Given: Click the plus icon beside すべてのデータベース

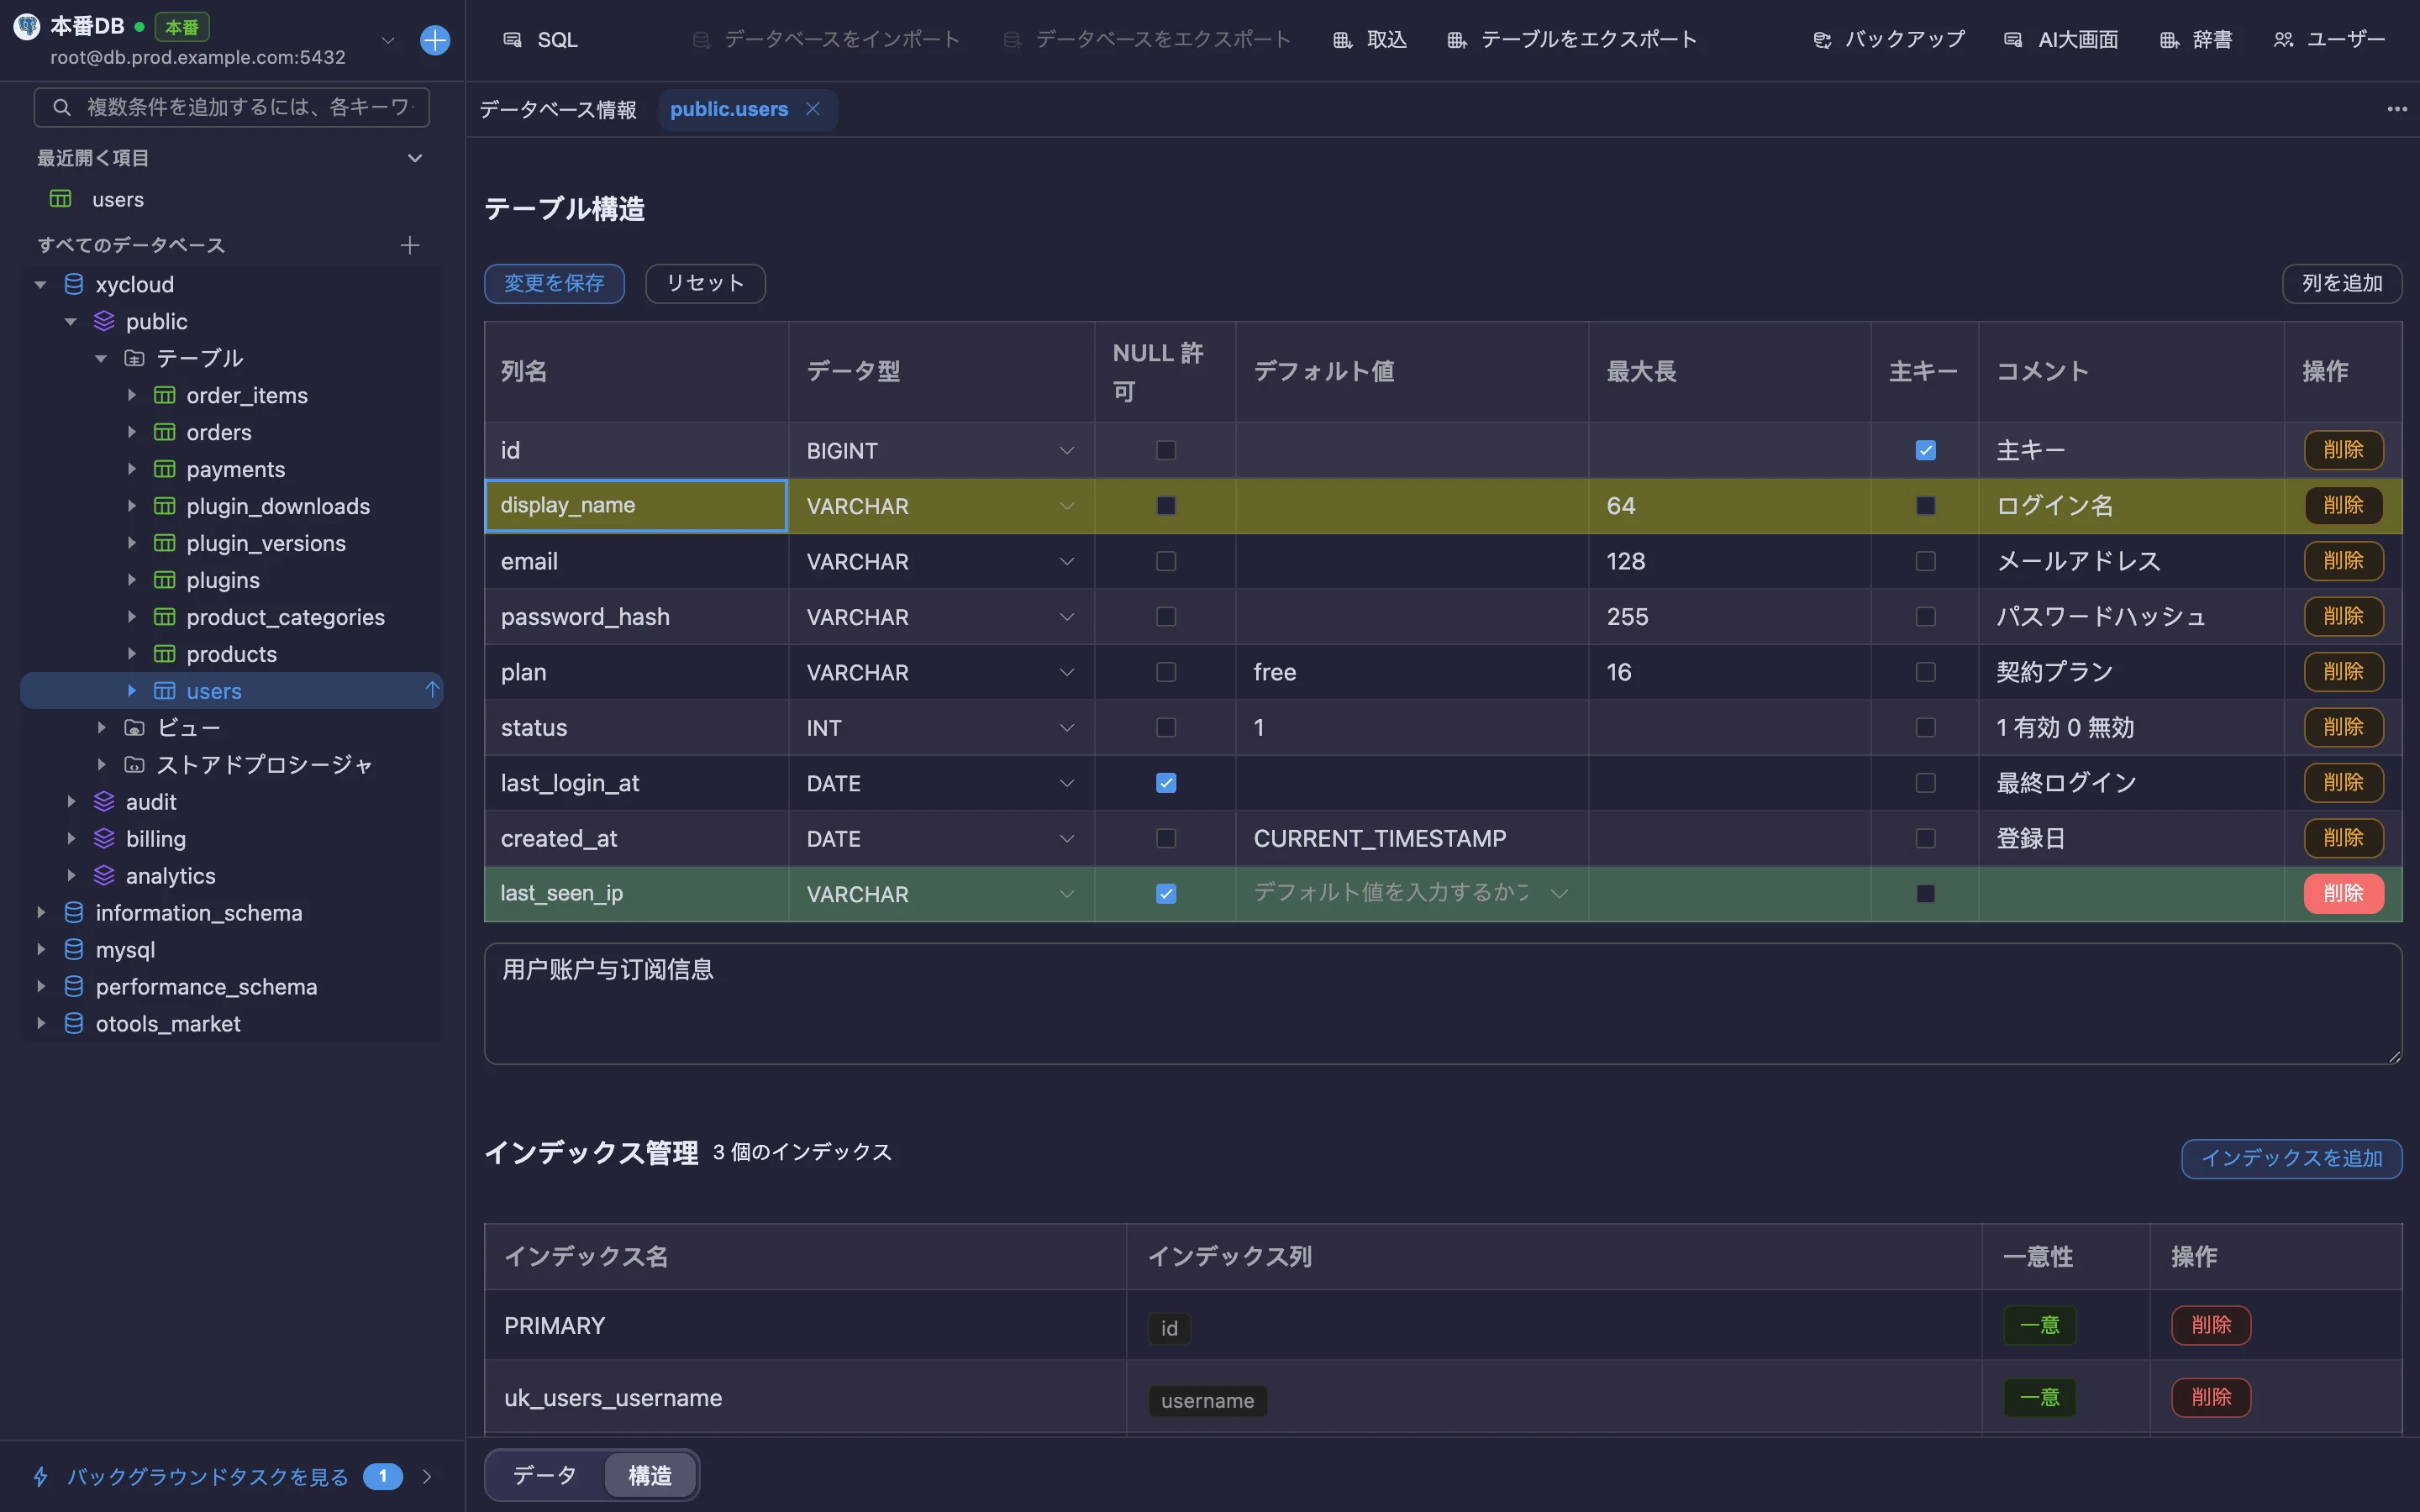Looking at the screenshot, I should [x=410, y=245].
